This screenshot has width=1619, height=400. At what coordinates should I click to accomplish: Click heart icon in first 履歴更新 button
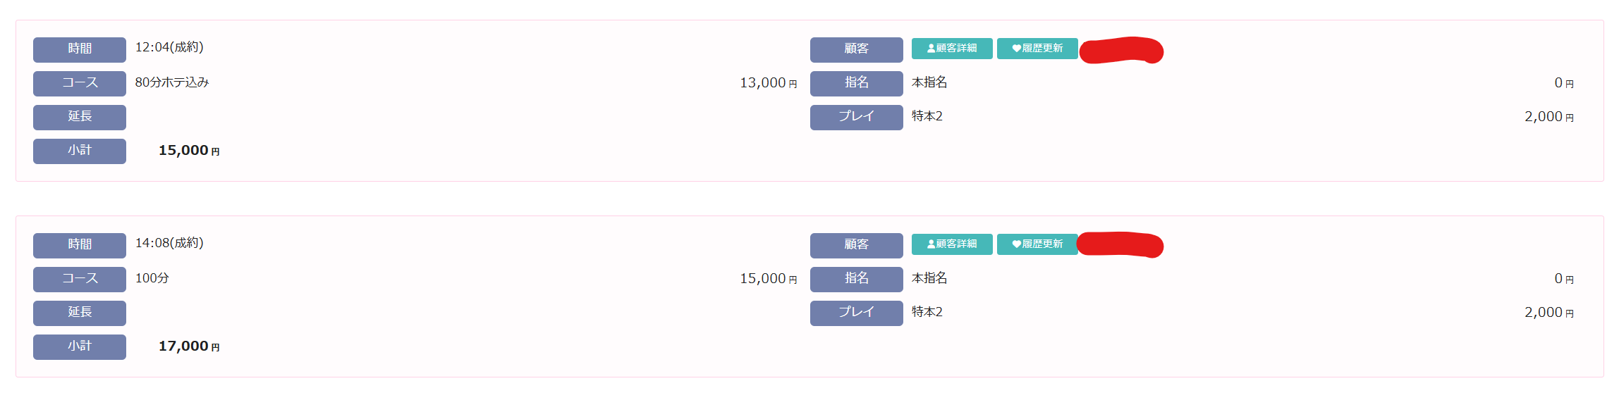coord(1016,49)
